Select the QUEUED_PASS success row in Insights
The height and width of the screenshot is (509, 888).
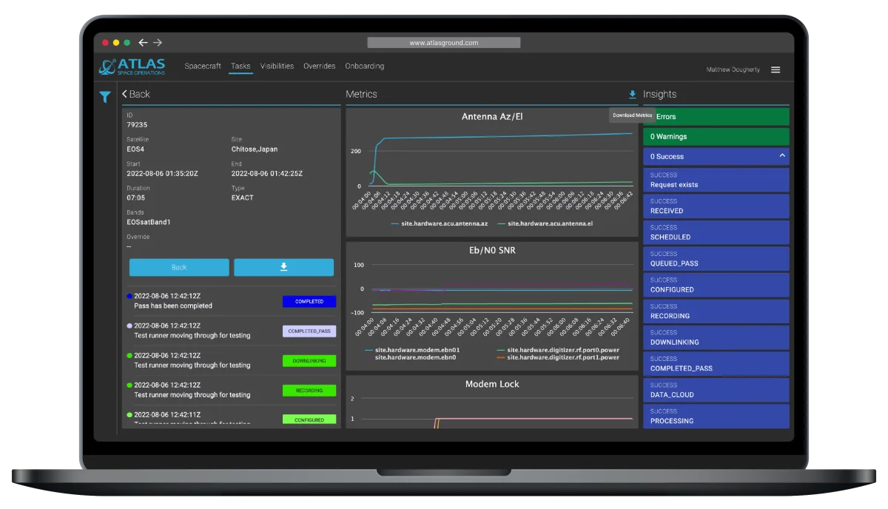pyautogui.click(x=716, y=259)
